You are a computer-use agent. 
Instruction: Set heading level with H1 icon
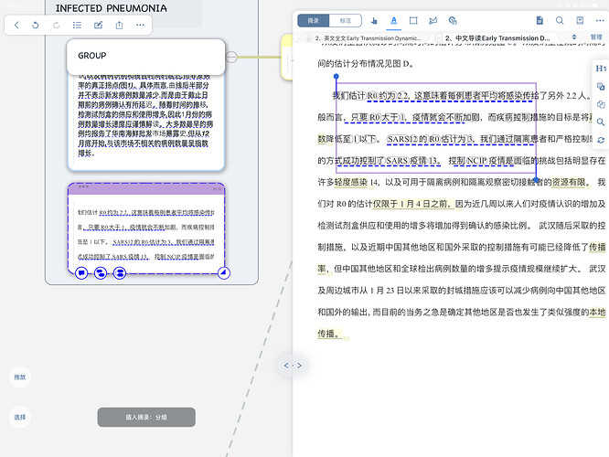pos(601,69)
